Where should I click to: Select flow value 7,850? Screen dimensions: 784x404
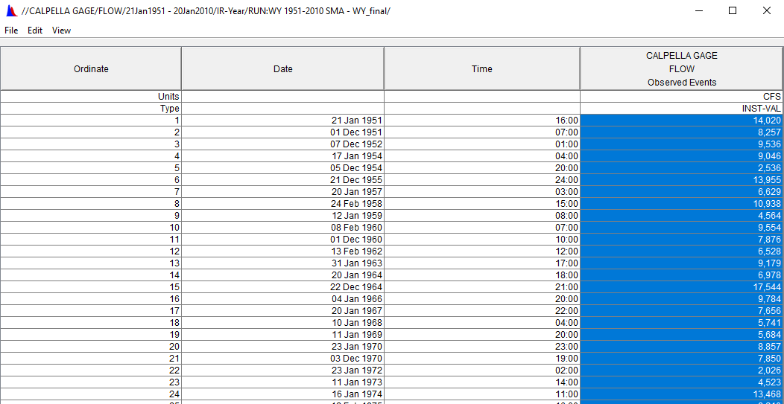tap(681, 358)
